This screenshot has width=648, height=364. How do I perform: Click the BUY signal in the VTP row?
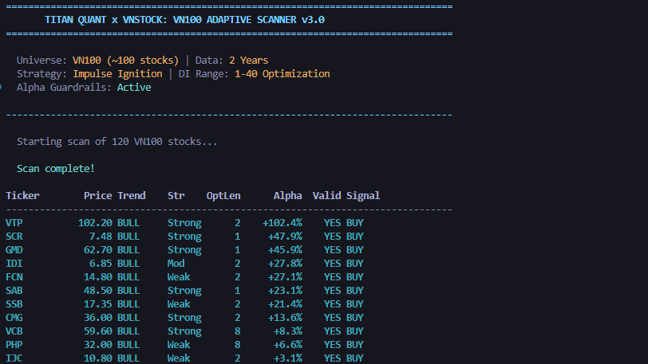click(x=355, y=223)
